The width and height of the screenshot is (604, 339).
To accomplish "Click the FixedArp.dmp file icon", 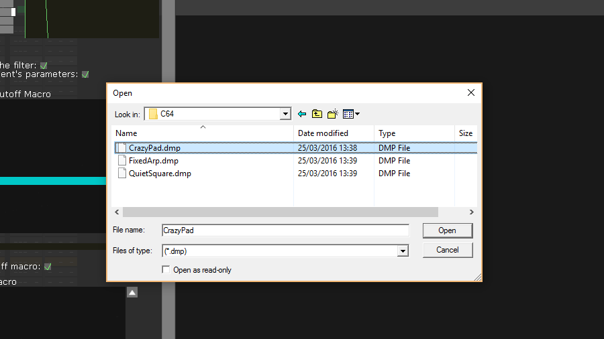I will (x=121, y=161).
